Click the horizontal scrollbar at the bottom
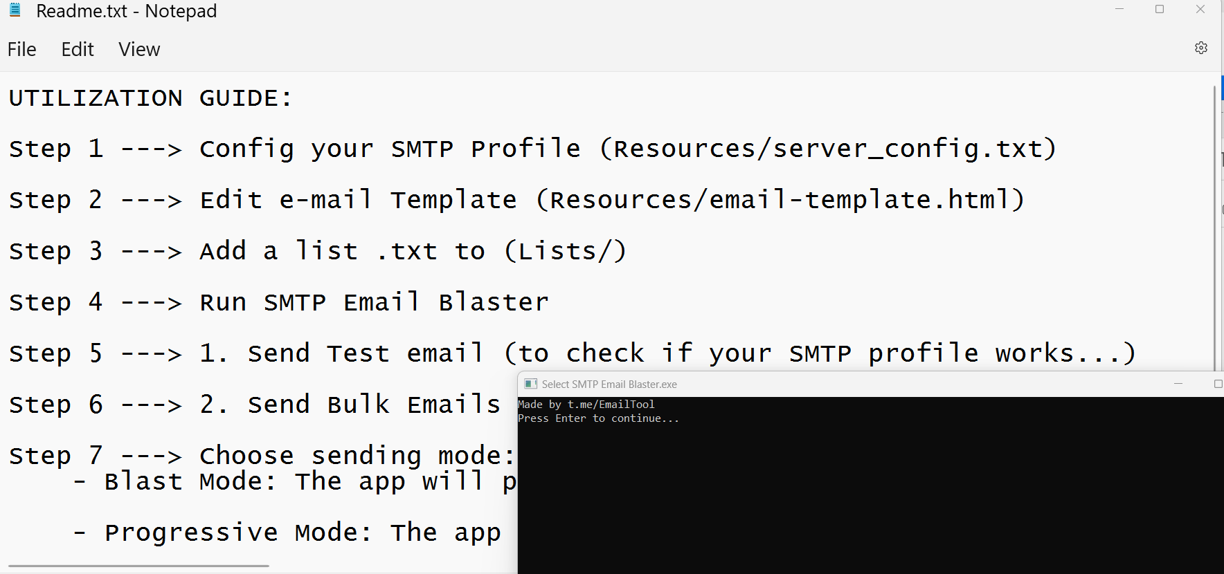The width and height of the screenshot is (1224, 574). 138,566
